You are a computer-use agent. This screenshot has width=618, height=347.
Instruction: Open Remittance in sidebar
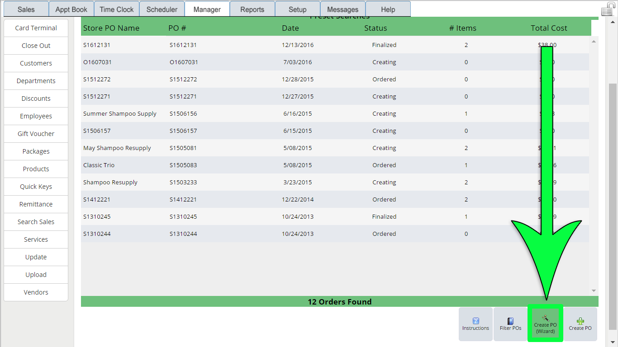[x=36, y=204]
